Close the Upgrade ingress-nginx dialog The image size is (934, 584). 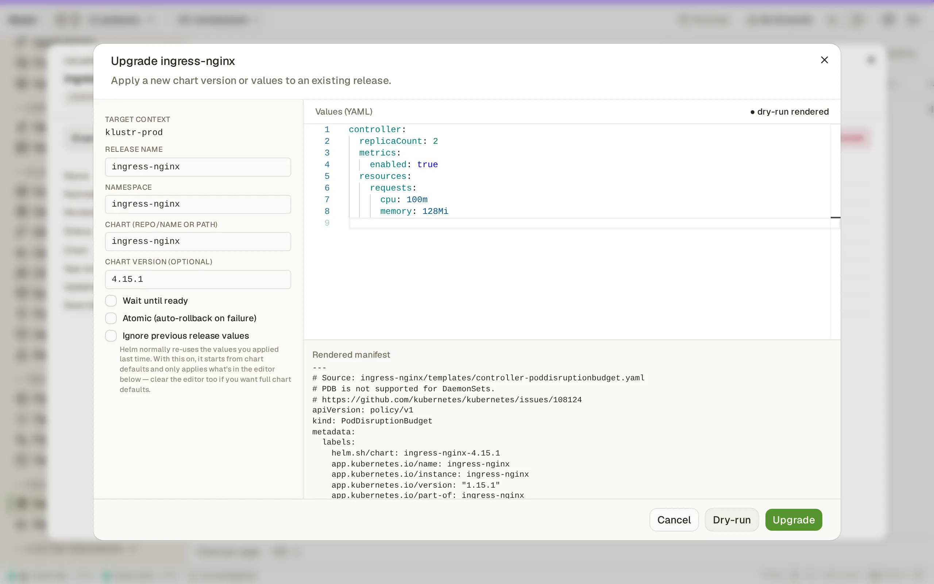click(825, 60)
